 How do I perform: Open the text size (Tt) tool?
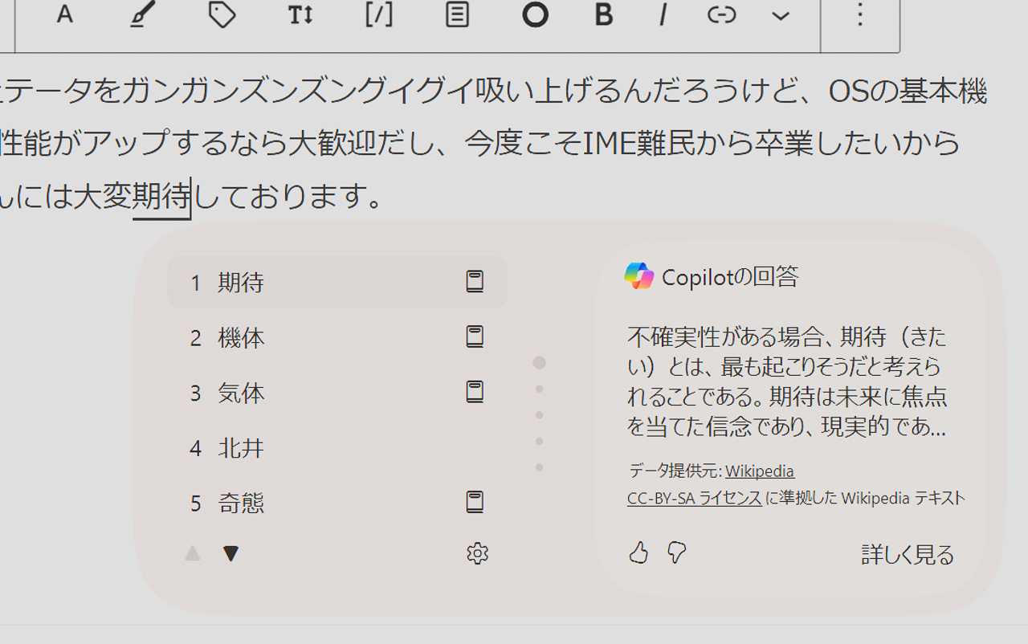click(300, 14)
